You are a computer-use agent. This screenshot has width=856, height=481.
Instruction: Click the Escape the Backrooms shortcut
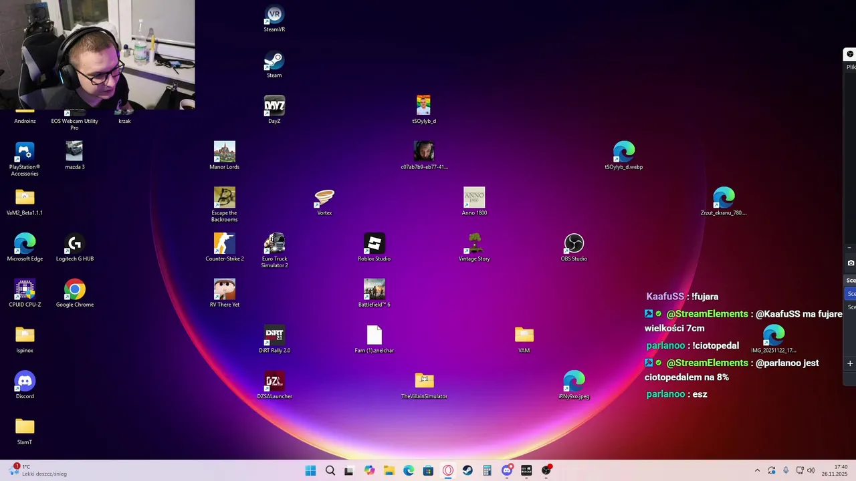[x=225, y=204]
